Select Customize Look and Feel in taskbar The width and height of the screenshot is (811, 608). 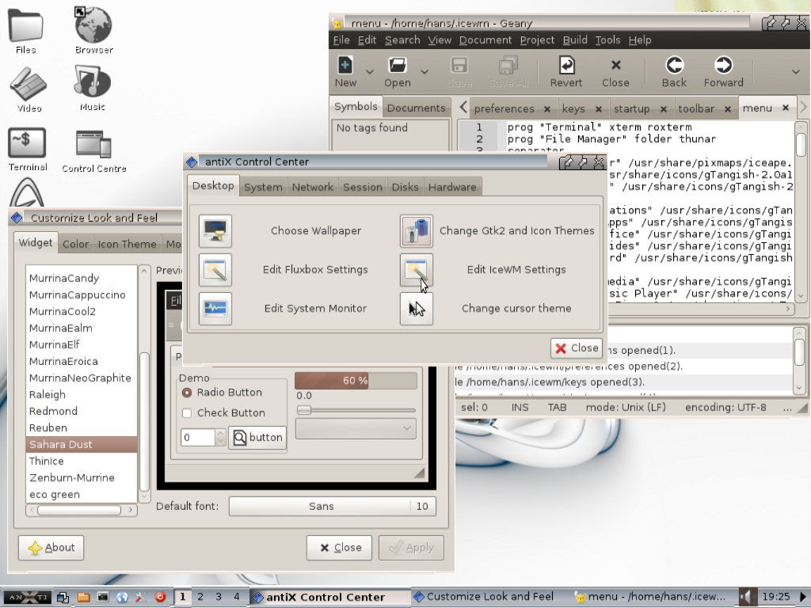(490, 597)
